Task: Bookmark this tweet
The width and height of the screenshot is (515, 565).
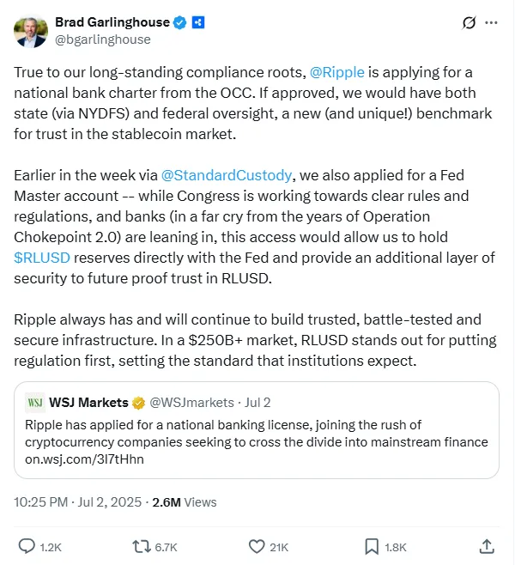Action: 373,545
